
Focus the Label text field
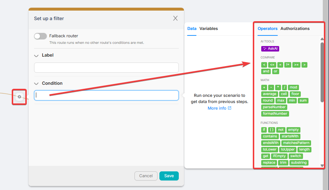[x=106, y=68]
